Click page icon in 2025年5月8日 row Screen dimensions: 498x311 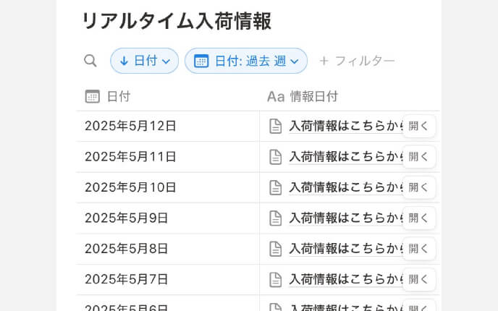point(275,249)
